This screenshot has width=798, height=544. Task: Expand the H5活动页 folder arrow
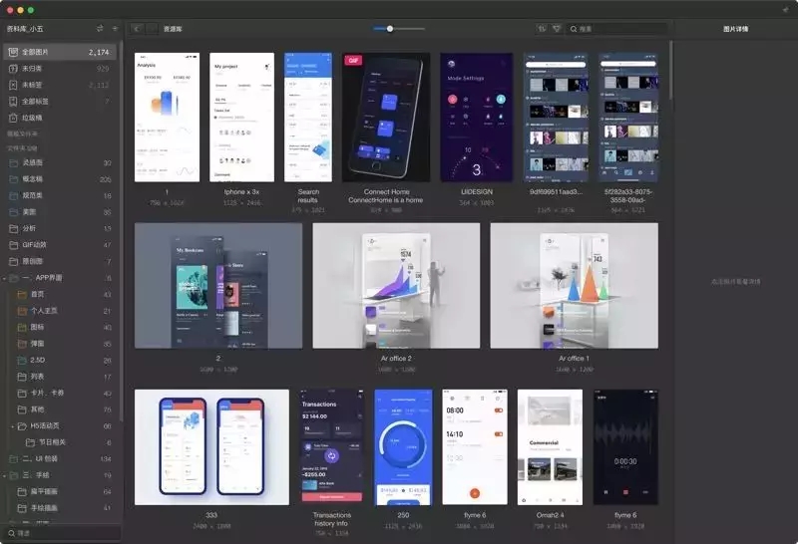point(13,425)
